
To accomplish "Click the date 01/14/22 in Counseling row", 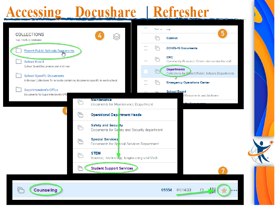I will coord(184,190).
